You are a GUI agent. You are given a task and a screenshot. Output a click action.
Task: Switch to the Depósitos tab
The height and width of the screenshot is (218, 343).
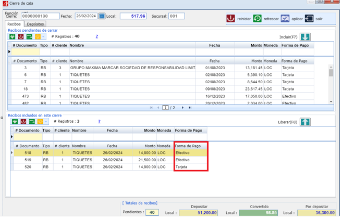tap(35, 24)
